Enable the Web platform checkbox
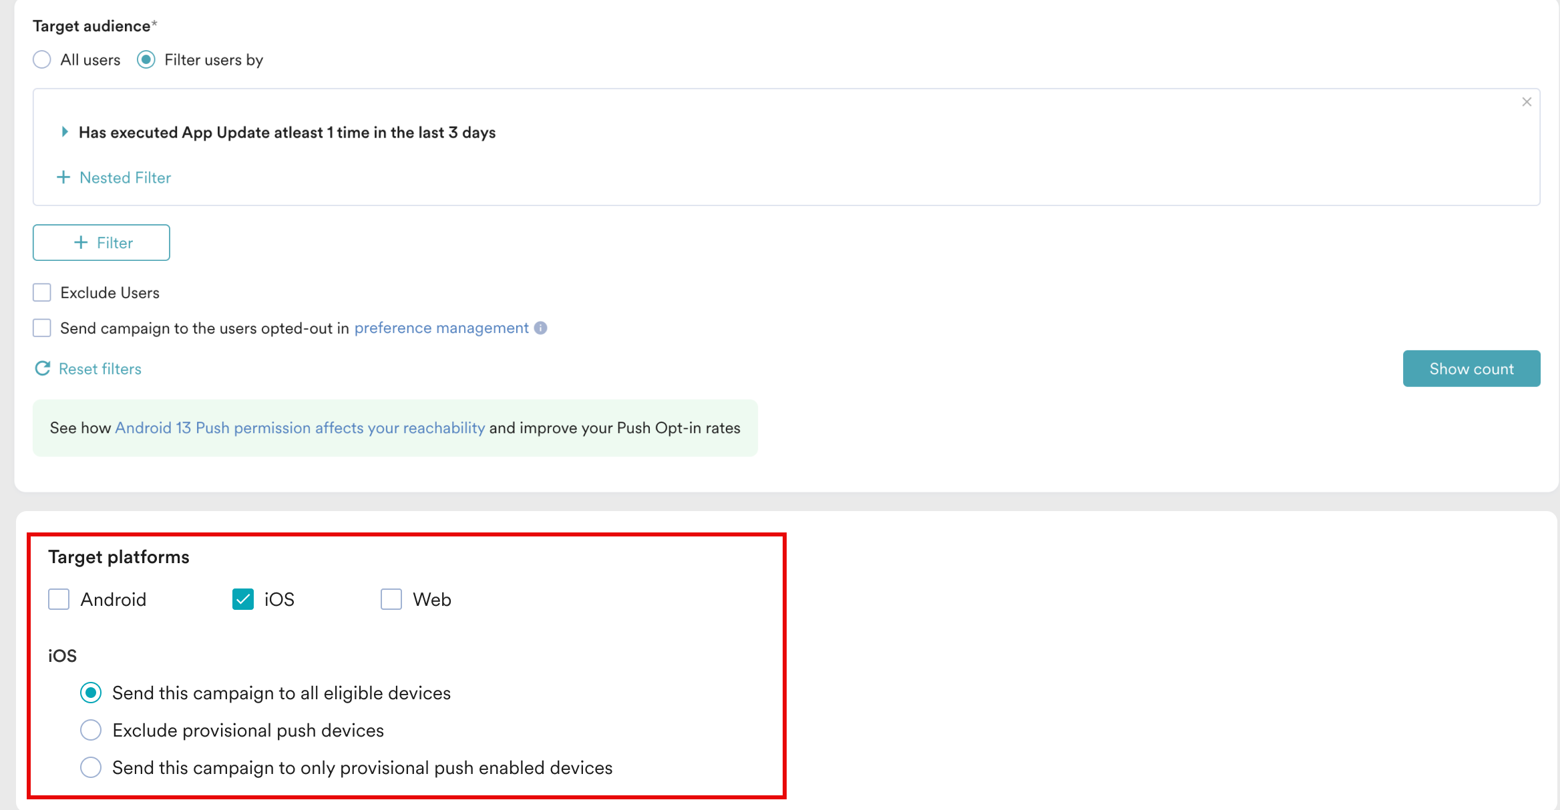Screen dimensions: 1560x810 coord(391,599)
